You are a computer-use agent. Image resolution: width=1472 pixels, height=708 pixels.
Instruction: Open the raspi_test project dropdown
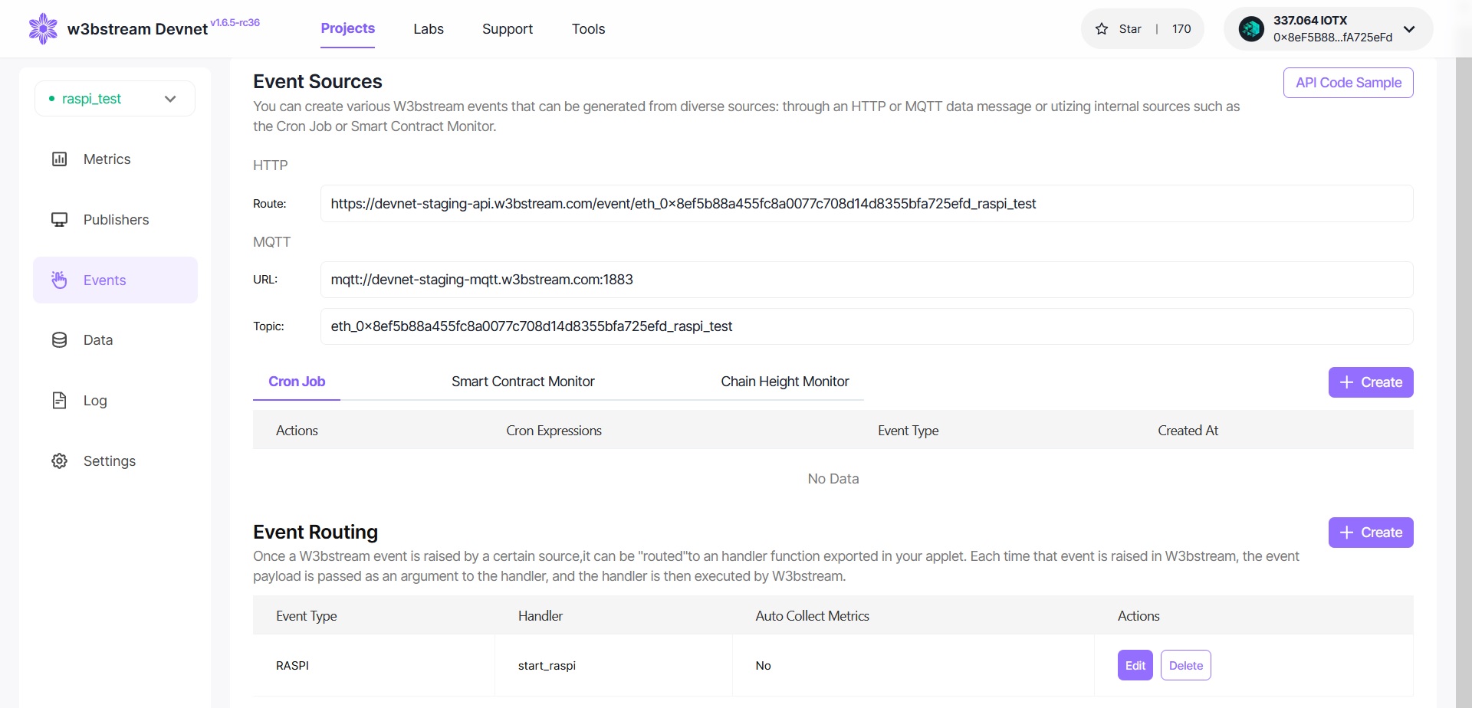115,99
